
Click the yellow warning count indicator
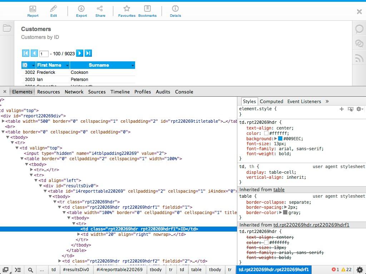[346, 270]
